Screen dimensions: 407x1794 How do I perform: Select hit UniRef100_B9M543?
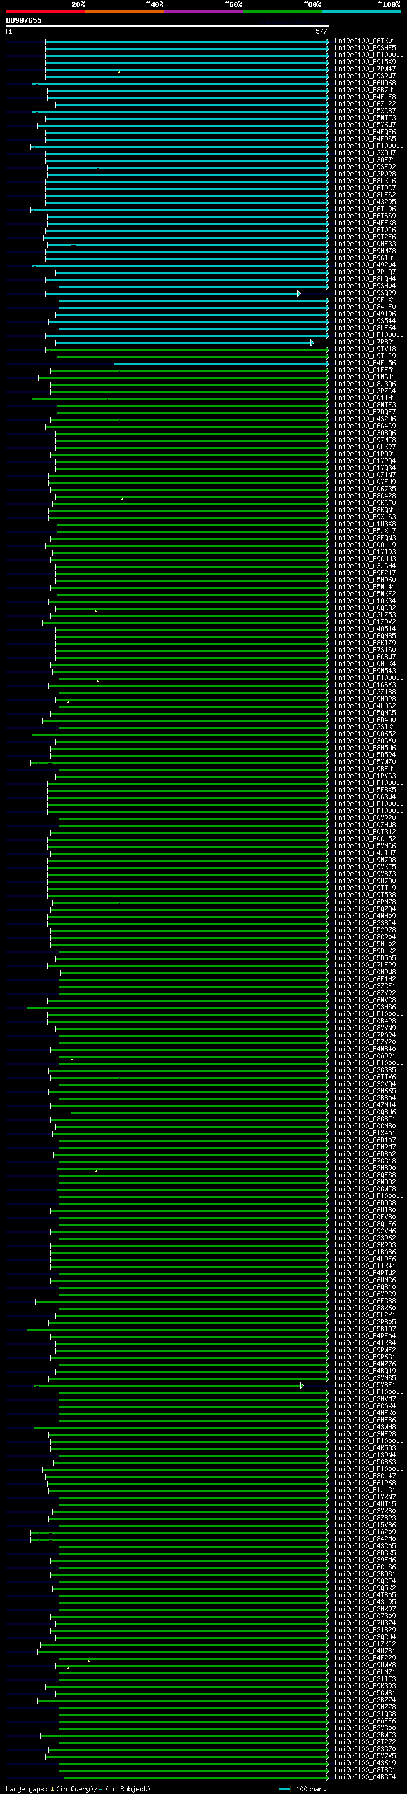pyautogui.click(x=364, y=671)
